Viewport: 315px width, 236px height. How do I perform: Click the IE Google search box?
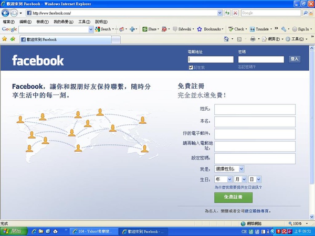click(x=271, y=13)
